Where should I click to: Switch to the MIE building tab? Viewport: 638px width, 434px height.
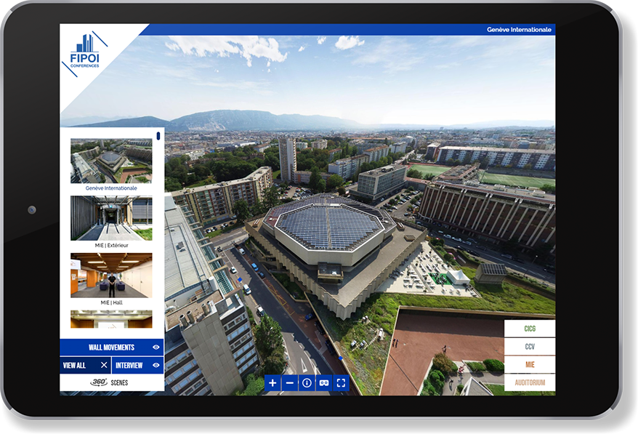click(530, 364)
